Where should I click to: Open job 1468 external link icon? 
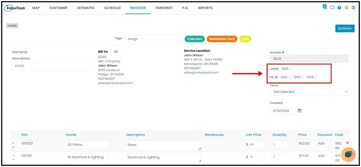tap(291, 69)
